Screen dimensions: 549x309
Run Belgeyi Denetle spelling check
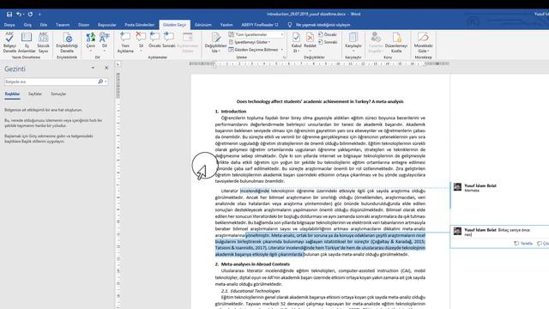9,42
